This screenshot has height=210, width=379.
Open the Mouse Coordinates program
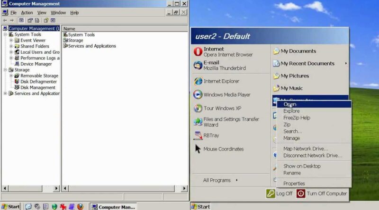pos(219,149)
